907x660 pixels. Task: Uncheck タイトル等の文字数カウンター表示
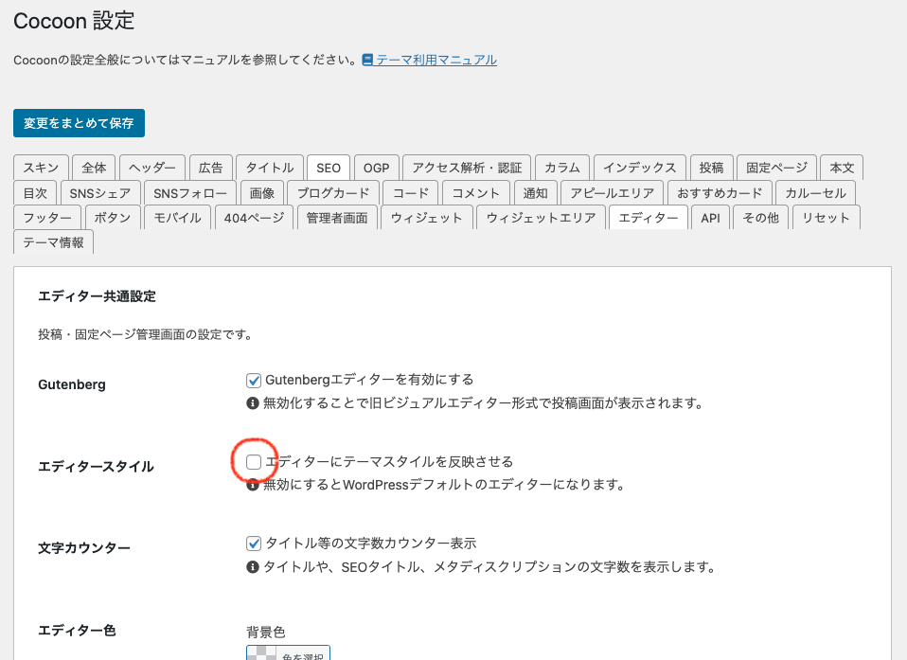click(254, 544)
